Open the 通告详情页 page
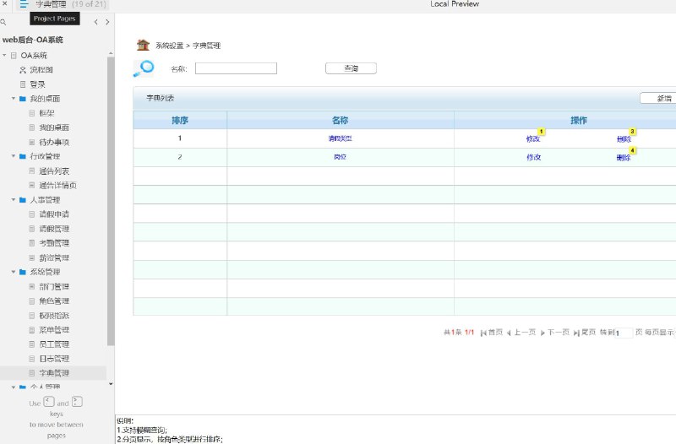676x444 pixels. pyautogui.click(x=57, y=185)
